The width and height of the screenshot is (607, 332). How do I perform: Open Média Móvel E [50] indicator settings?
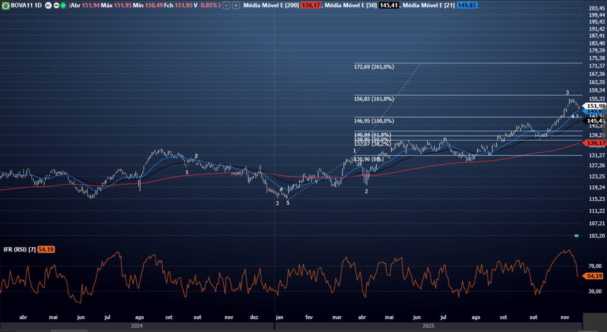[350, 5]
